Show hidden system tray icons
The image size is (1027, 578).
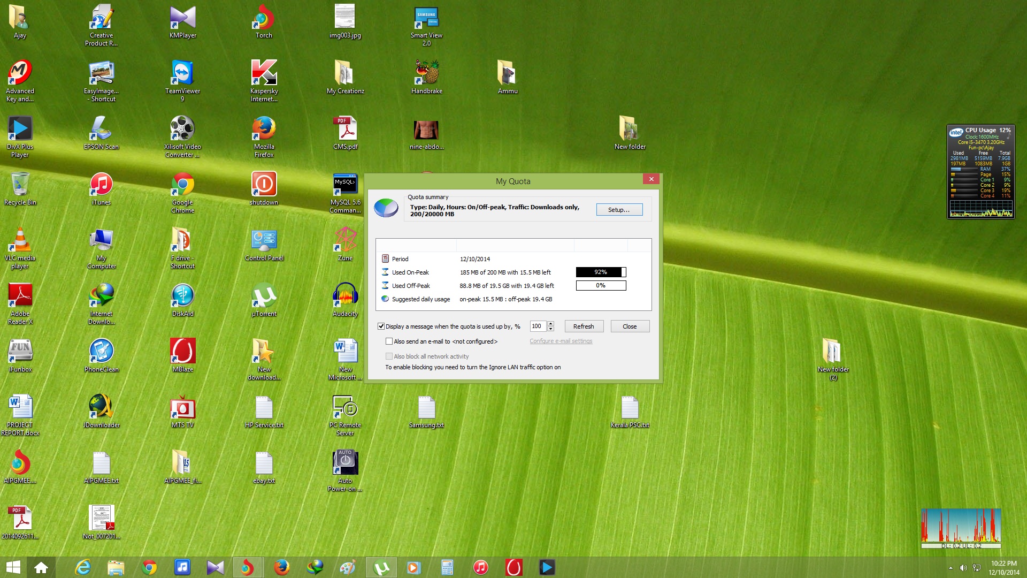tap(951, 568)
